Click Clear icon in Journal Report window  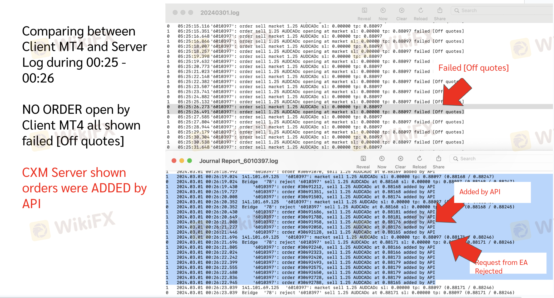pos(400,158)
